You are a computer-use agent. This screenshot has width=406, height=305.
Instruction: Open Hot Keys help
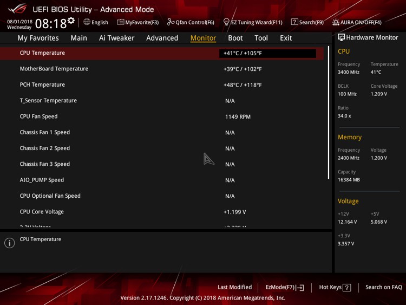[x=335, y=287]
